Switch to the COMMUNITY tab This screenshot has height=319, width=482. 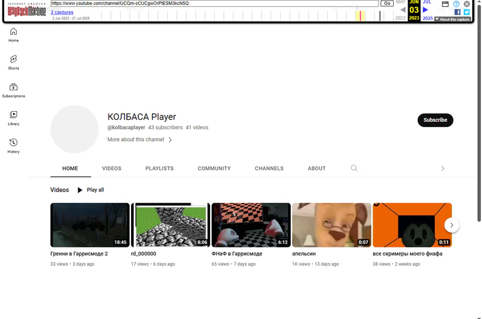[x=214, y=168]
